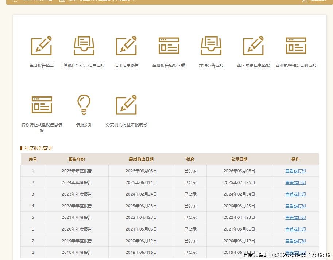The image size is (333, 260).
Task: Open the 年度报告填写 pencil icon
Action: pyautogui.click(x=42, y=46)
